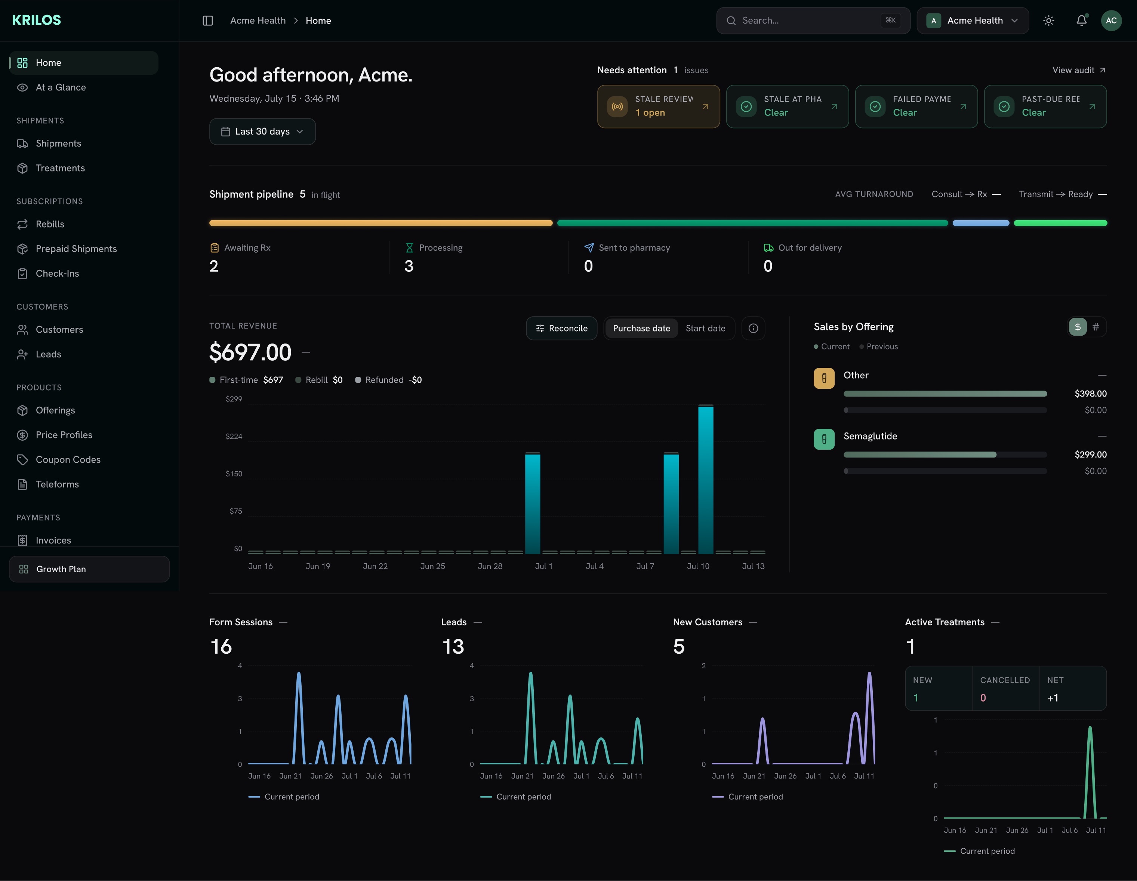The height and width of the screenshot is (881, 1137).
Task: Toggle Form Sessions Current period legend
Action: 284,797
